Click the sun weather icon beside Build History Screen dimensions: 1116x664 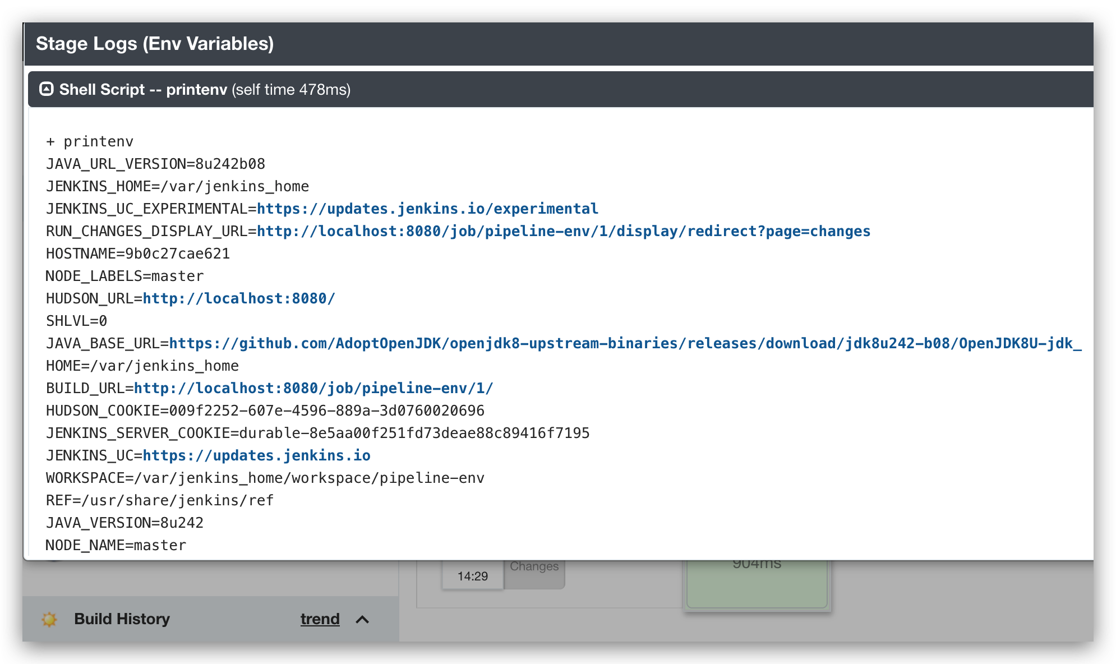tap(49, 619)
